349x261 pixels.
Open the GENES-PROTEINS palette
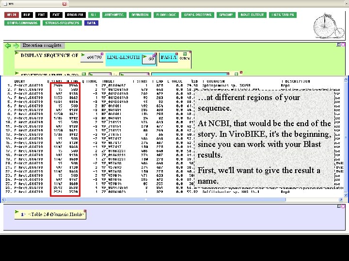[x=198, y=15]
